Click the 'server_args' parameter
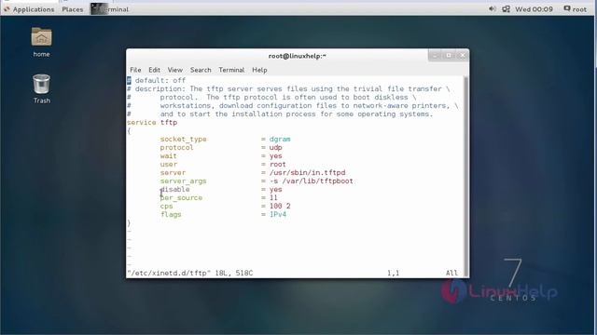 [x=183, y=181]
